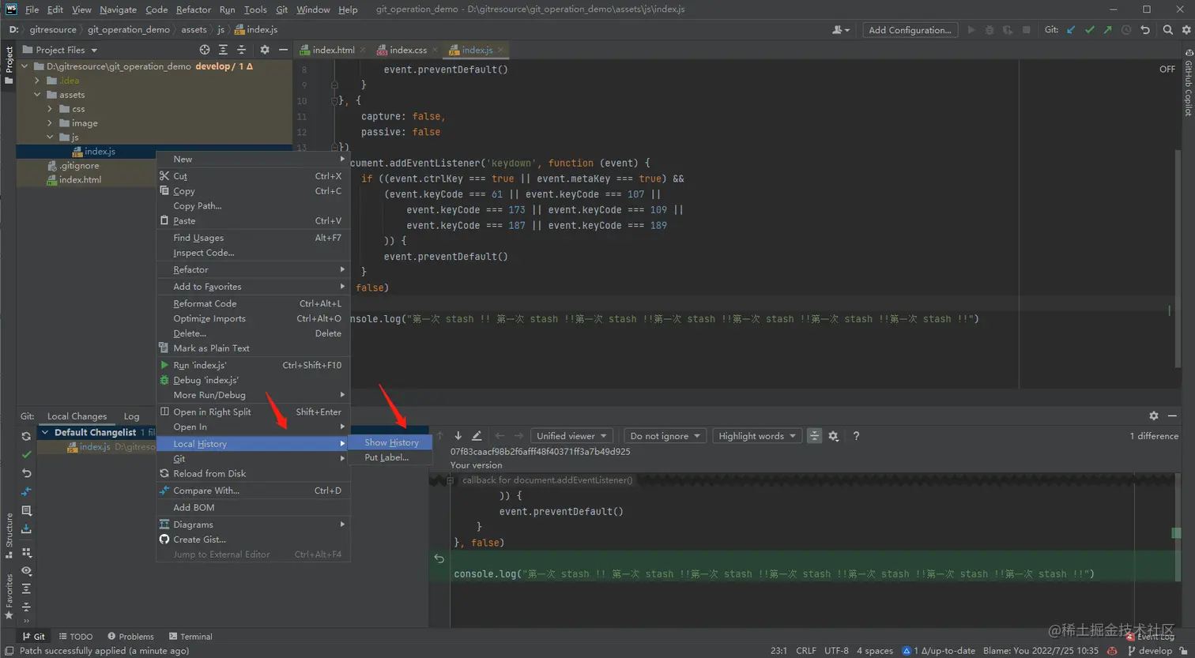Open the diff viewer help question mark
Viewport: 1195px width, 658px height.
click(856, 436)
